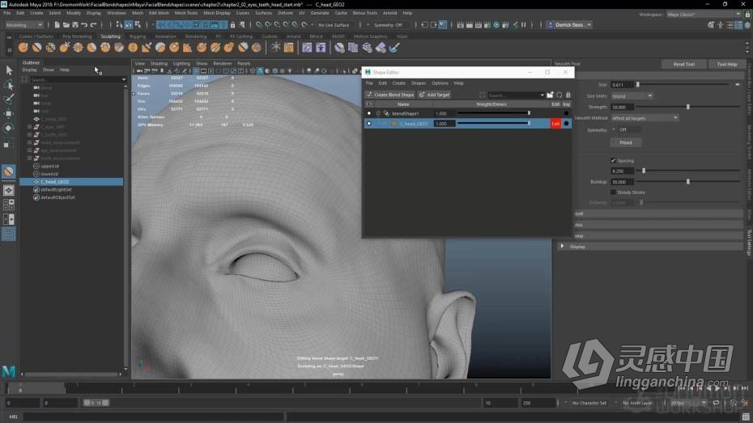The height and width of the screenshot is (423, 753).
Task: Click the Flood button
Action: pos(626,142)
